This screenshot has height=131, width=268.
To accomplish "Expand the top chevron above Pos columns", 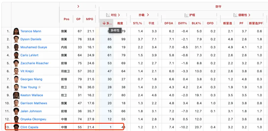I will [x=78, y=6].
